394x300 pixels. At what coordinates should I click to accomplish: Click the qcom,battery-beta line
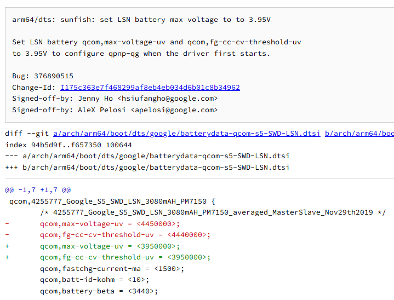pos(99,291)
